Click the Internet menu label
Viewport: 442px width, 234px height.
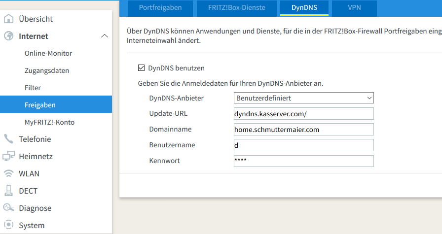pyautogui.click(x=34, y=36)
